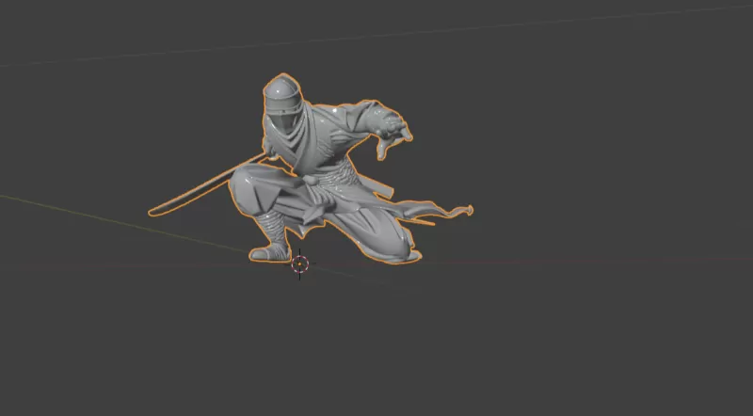This screenshot has width=753, height=416.
Task: Click the ninja's outstretched clawed hand
Action: click(395, 132)
